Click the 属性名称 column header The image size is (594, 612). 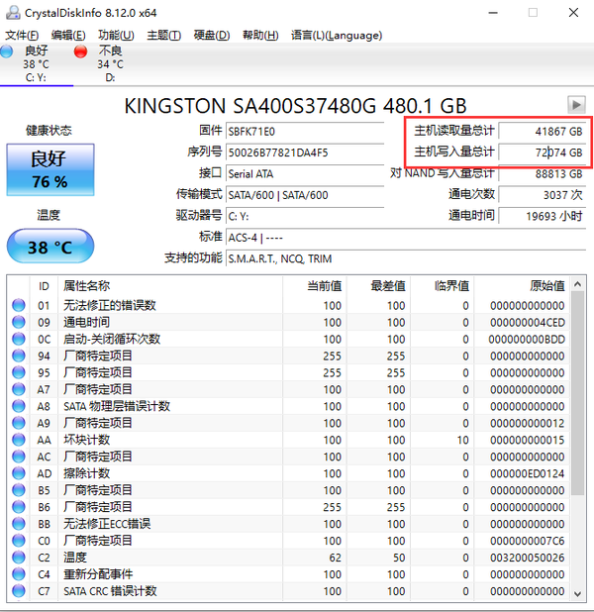point(87,285)
